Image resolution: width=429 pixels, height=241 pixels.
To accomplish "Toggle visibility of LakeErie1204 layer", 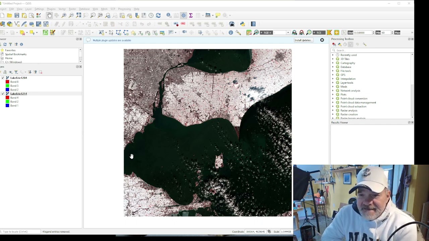I will pyautogui.click(x=3, y=78).
